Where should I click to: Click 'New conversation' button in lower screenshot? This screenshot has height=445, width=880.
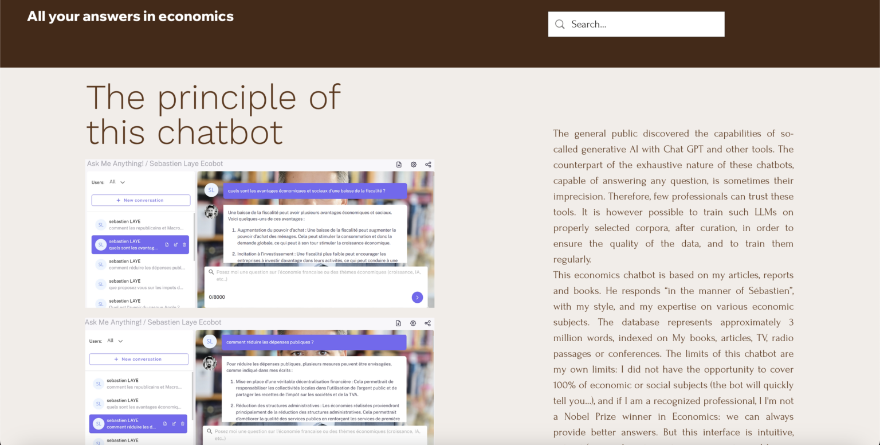coord(139,359)
